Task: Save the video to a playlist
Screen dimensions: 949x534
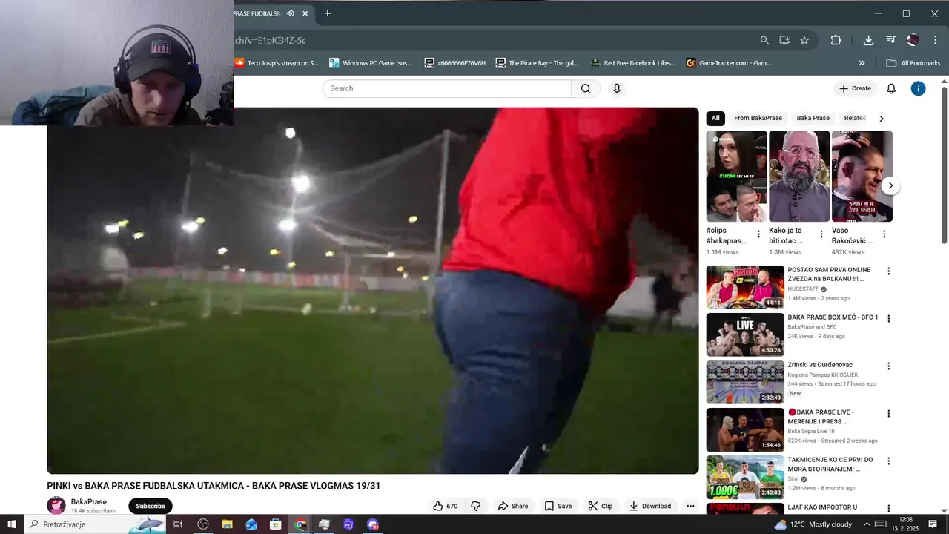Action: 558,506
